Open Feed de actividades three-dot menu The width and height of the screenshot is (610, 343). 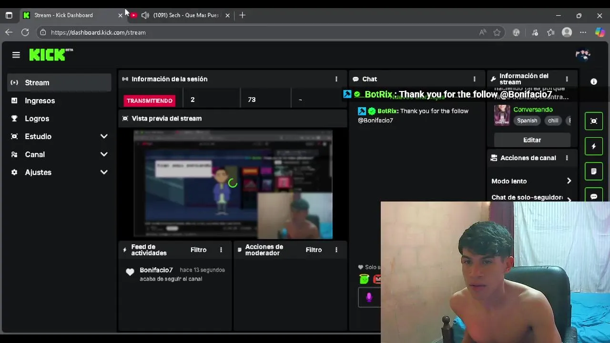point(221,250)
